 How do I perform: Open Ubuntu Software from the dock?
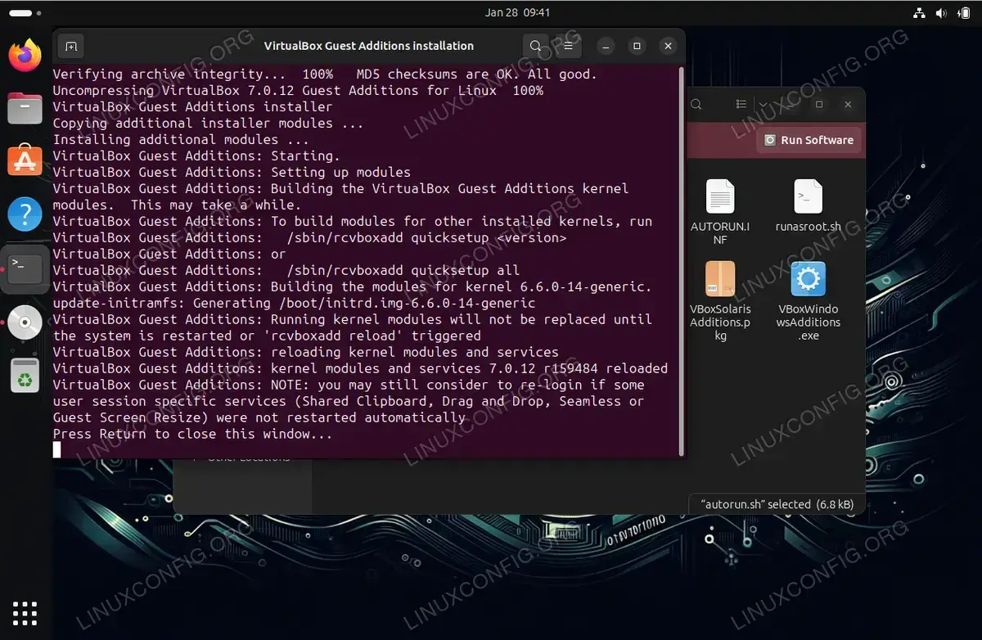[x=25, y=161]
